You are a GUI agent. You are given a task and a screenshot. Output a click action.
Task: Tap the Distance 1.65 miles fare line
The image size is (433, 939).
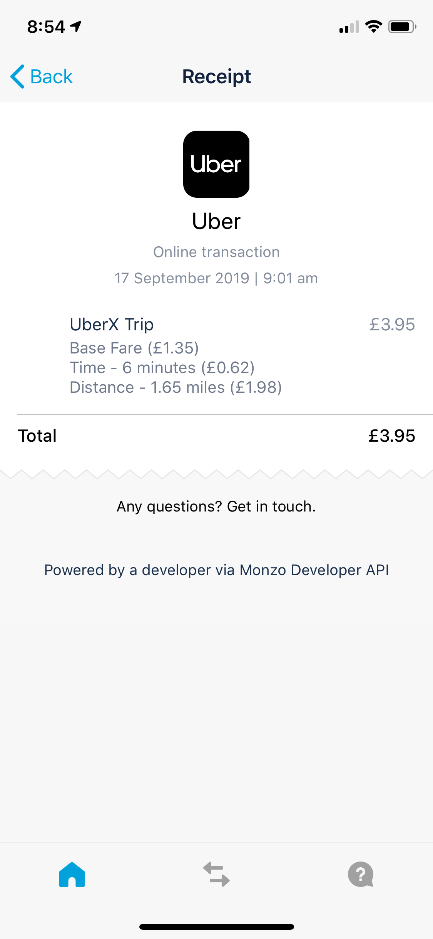point(176,387)
